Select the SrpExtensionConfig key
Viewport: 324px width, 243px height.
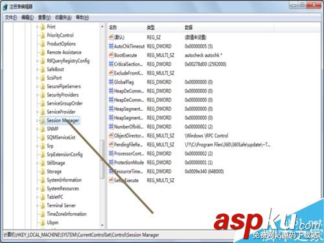tap(65, 155)
